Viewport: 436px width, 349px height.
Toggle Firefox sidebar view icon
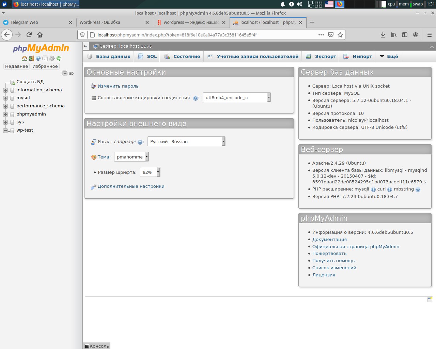pos(405,35)
